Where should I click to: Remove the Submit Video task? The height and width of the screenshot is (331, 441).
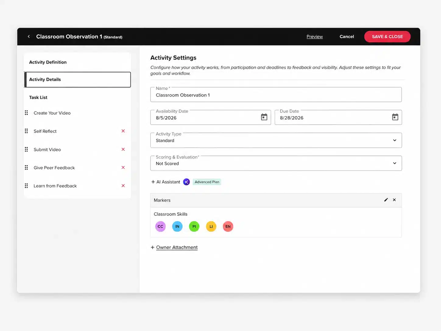coord(123,149)
